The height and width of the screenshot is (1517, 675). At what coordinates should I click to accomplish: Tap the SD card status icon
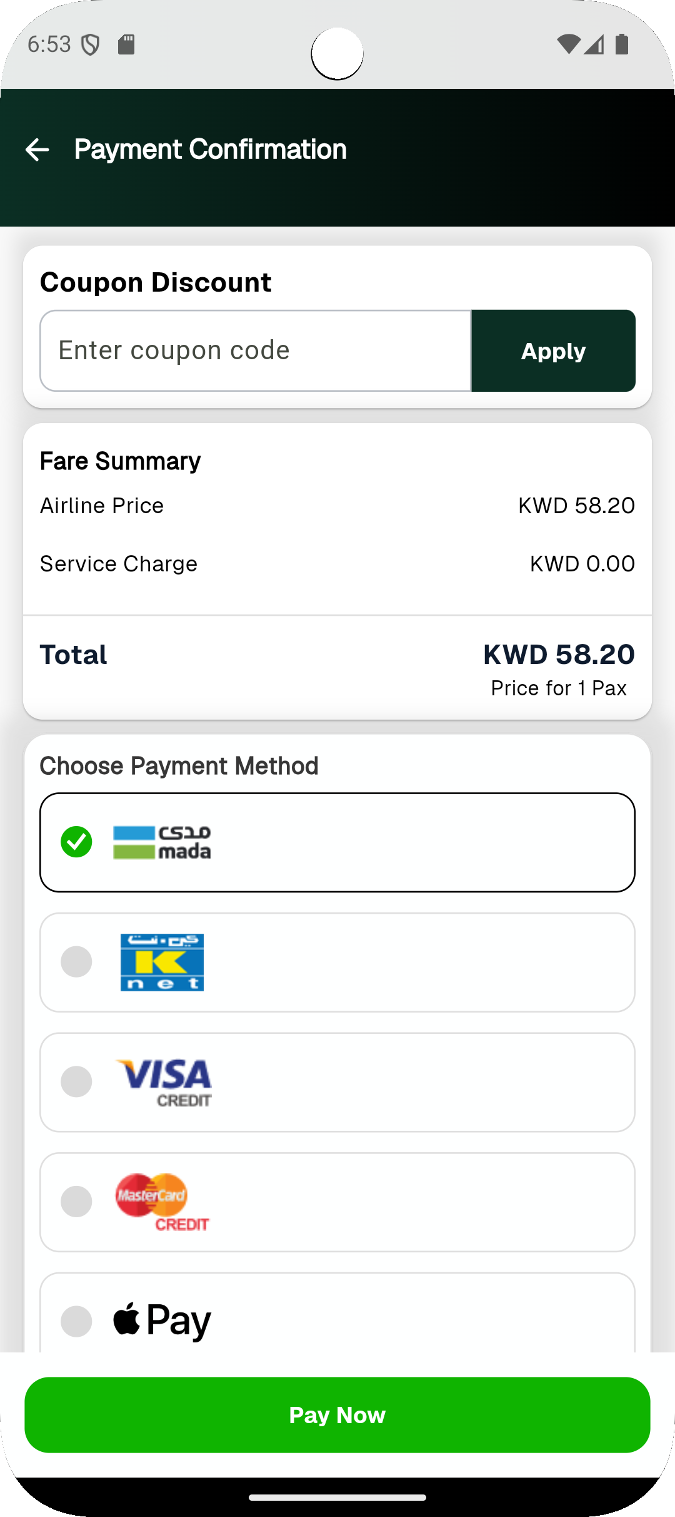point(126,44)
